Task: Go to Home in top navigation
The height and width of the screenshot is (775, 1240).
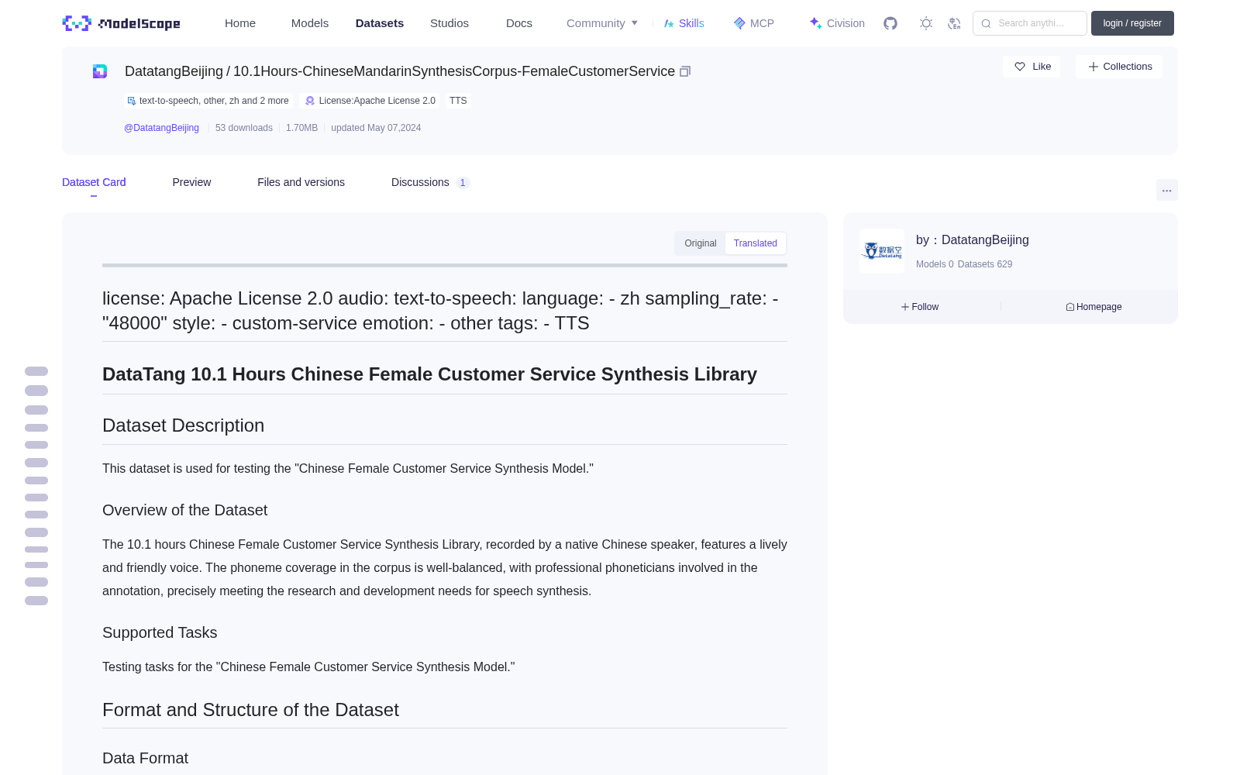Action: (x=240, y=23)
